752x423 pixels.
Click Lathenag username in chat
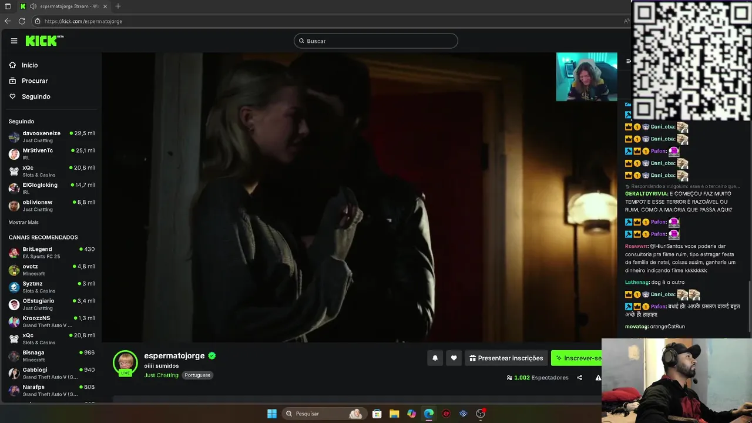tap(637, 282)
